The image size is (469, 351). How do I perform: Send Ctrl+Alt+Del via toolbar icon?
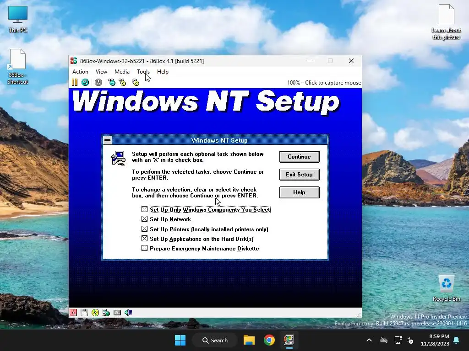(112, 82)
